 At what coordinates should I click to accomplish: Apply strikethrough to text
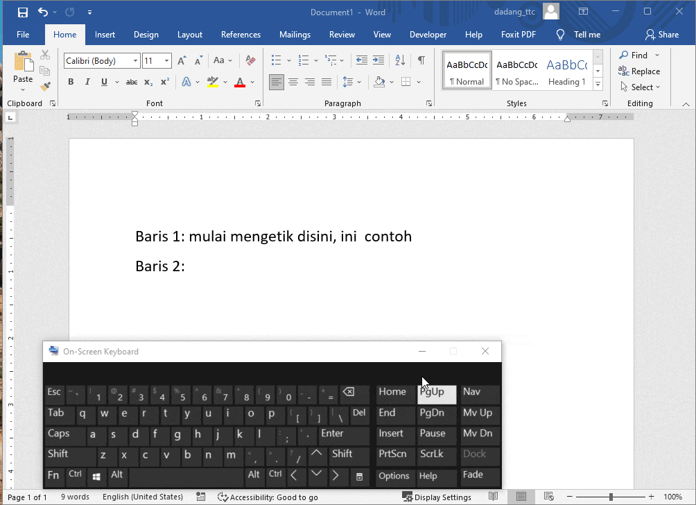(x=131, y=81)
